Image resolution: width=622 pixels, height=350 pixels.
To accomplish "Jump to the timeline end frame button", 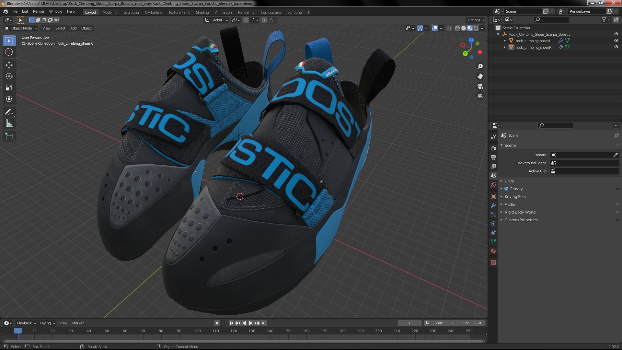I will click(x=264, y=323).
